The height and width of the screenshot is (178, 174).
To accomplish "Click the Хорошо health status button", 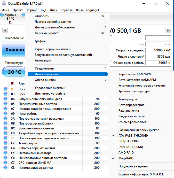I will point(14,50).
